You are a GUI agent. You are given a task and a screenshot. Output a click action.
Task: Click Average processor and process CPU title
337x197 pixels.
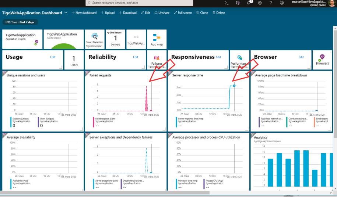206,137
